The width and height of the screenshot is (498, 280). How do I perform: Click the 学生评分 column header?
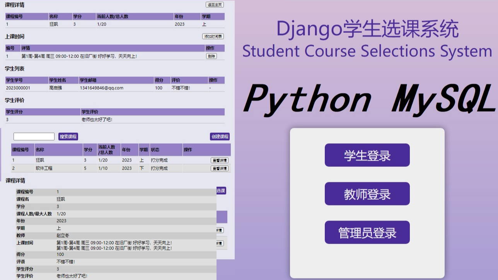[14, 112]
